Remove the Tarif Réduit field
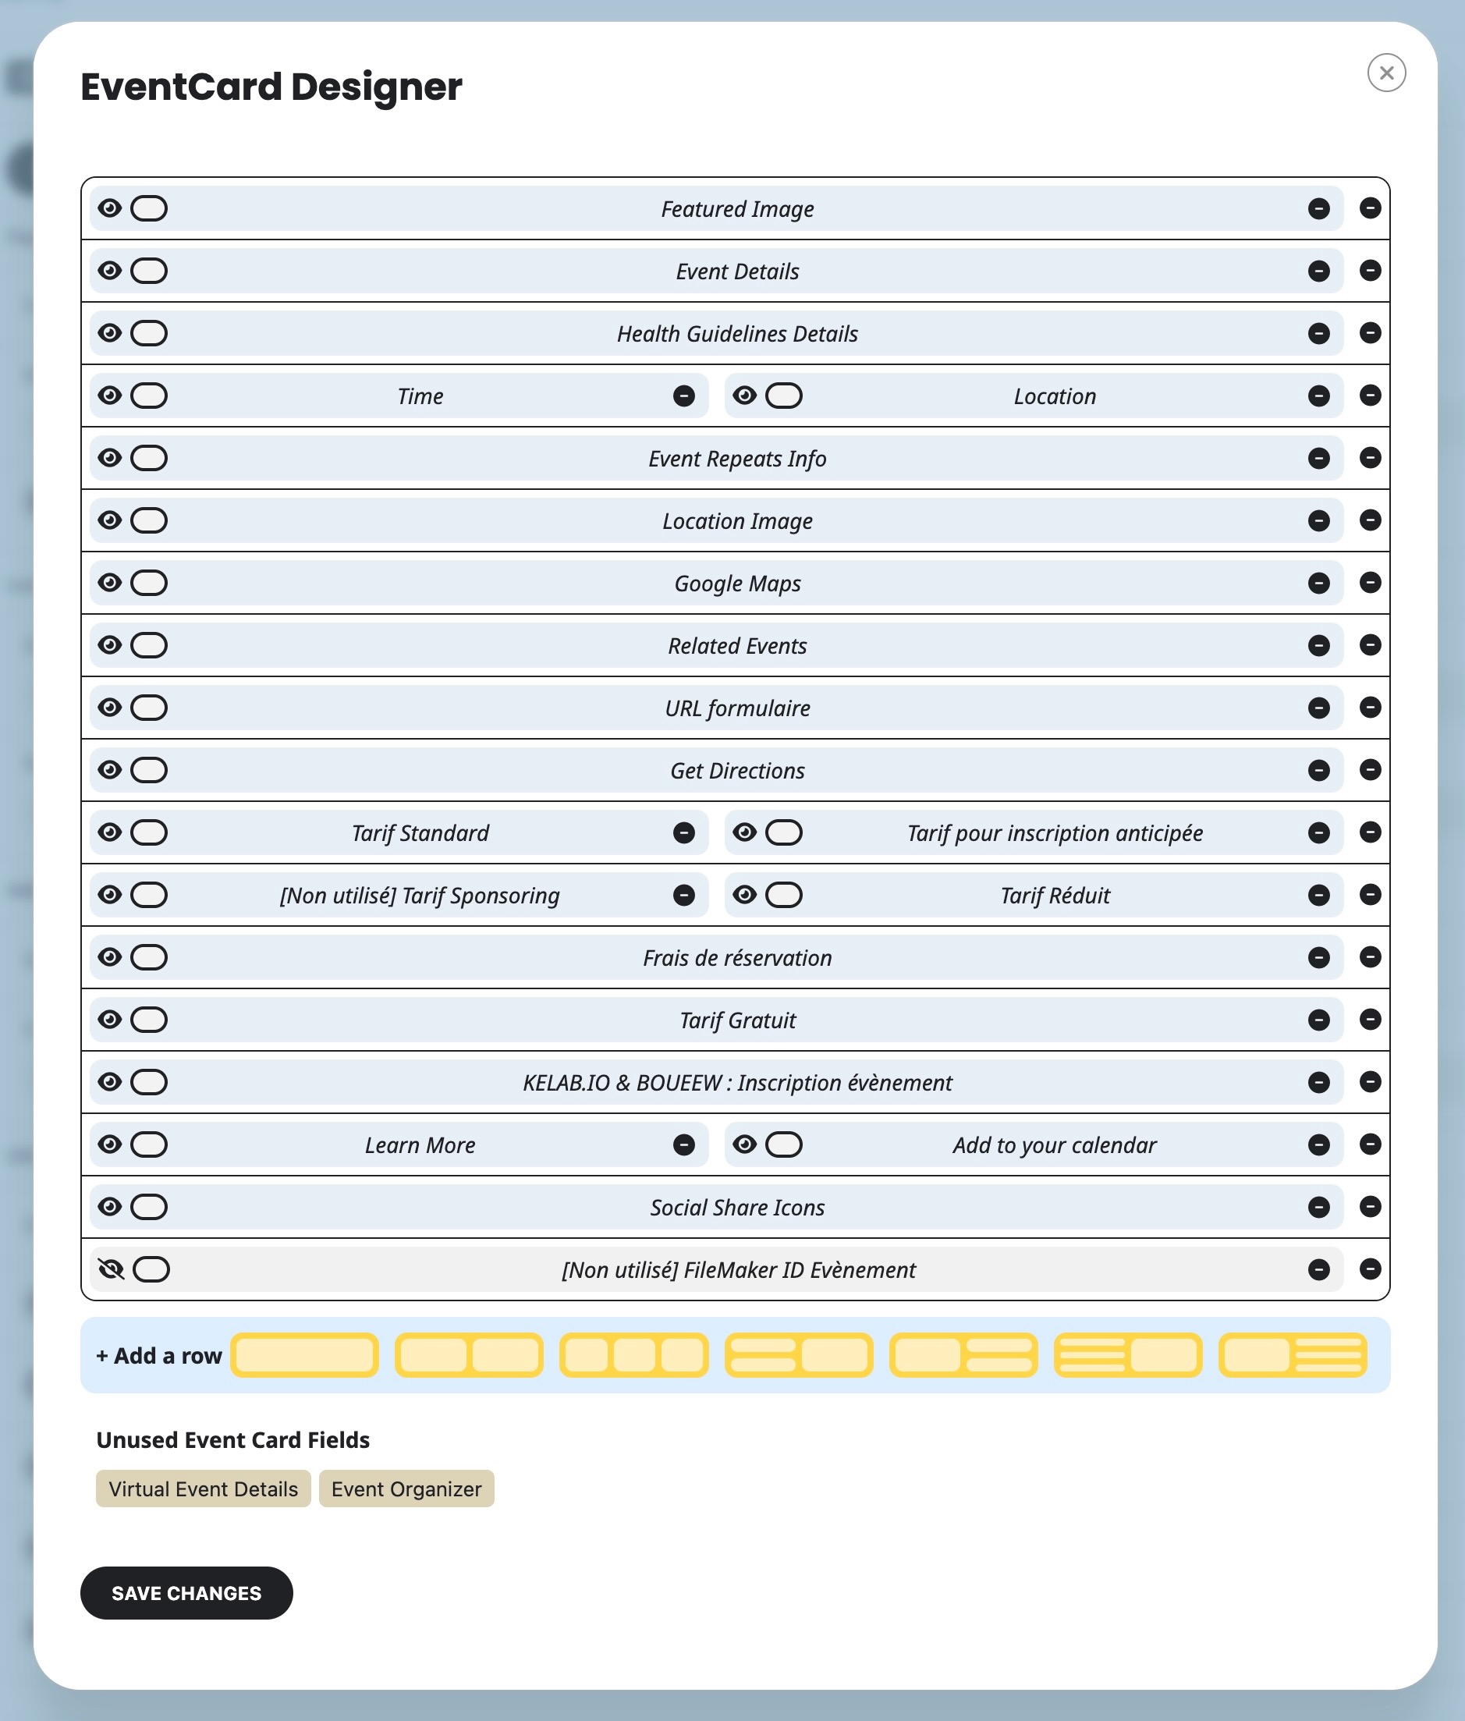The image size is (1465, 1721). 1318,895
